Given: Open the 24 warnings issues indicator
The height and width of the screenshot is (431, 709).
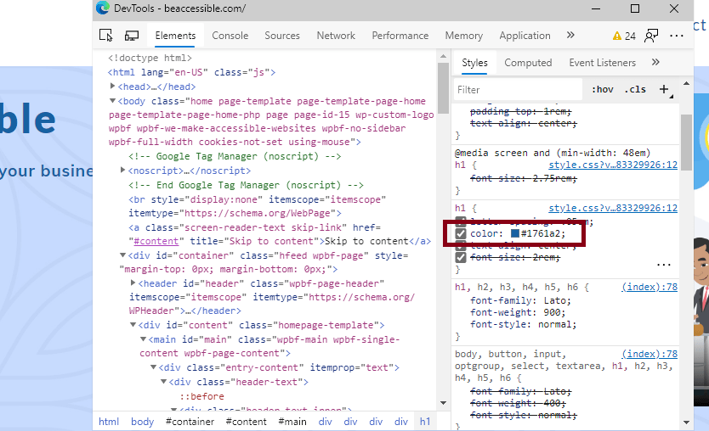Looking at the screenshot, I should pyautogui.click(x=624, y=36).
